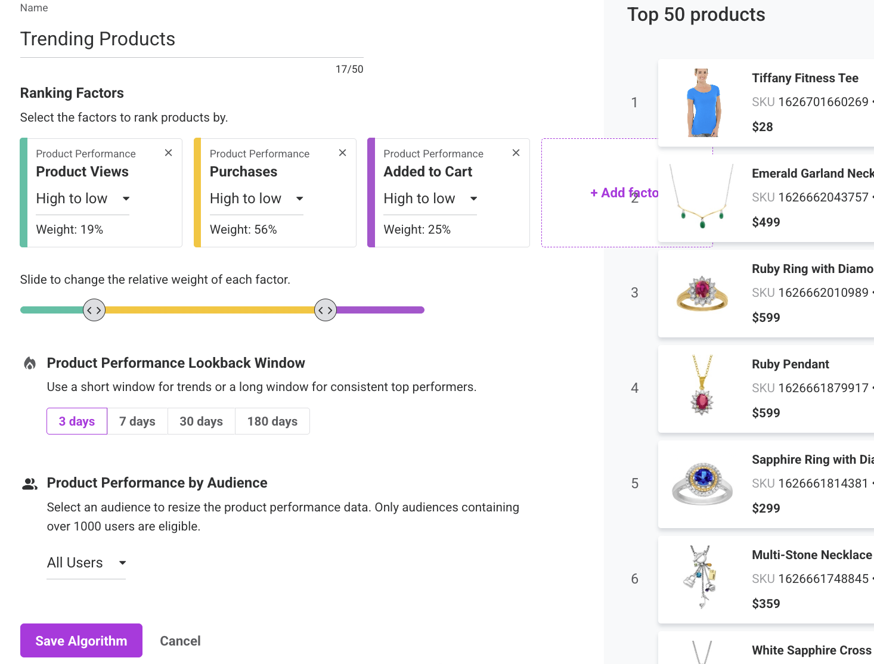874x664 pixels.
Task: Click the Emerald Garland Necklace image
Action: point(703,198)
